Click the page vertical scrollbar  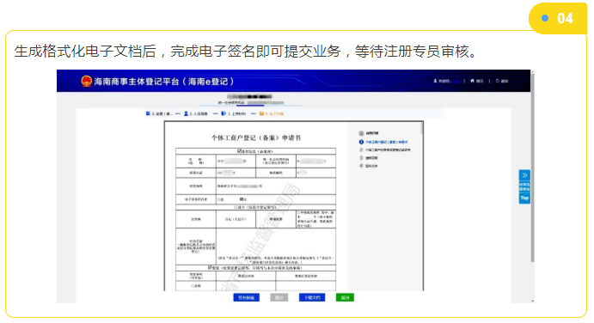(532, 167)
